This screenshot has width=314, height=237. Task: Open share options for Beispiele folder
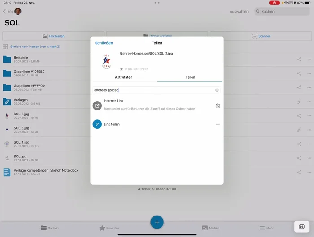coord(299,59)
